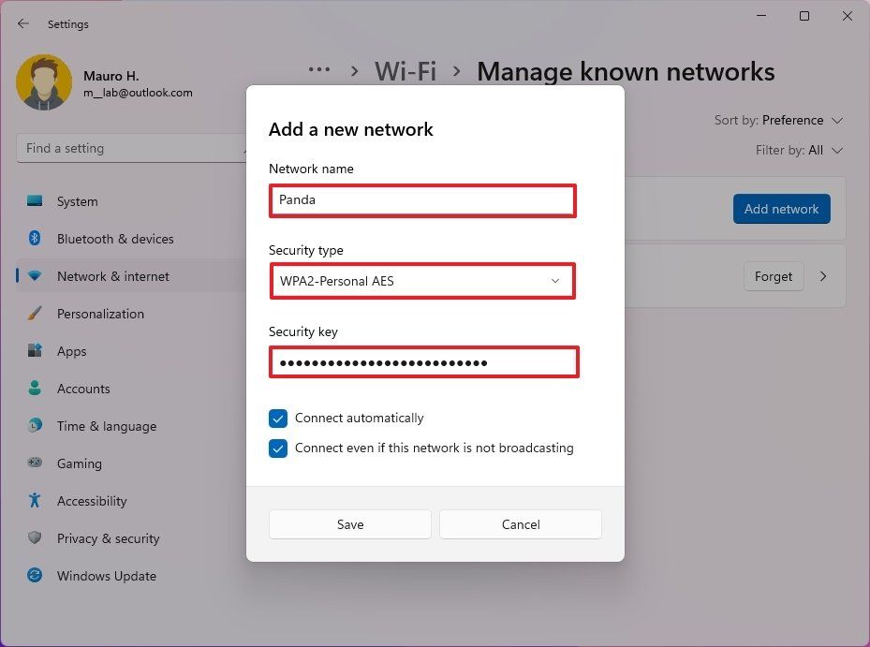Forget the listed known network
The height and width of the screenshot is (647, 870).
pyautogui.click(x=773, y=276)
